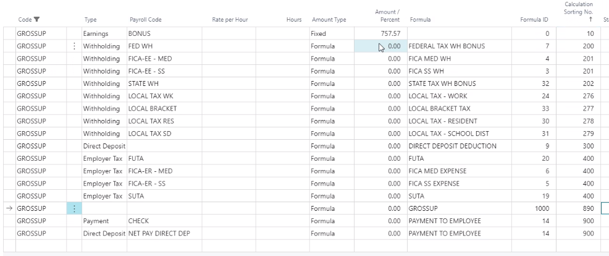The image size is (609, 256).
Task: Click the focused field right of sorting 890
Action: pyautogui.click(x=605, y=208)
